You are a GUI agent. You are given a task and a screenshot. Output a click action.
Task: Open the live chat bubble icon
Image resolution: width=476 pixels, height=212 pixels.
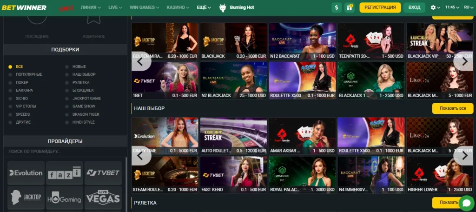pos(466,203)
